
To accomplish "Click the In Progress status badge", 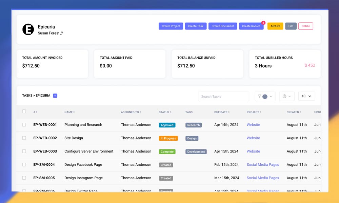I will coord(168,138).
